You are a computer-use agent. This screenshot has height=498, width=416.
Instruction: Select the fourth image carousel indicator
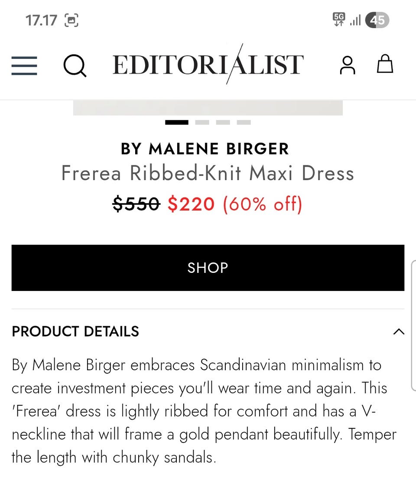(x=244, y=122)
